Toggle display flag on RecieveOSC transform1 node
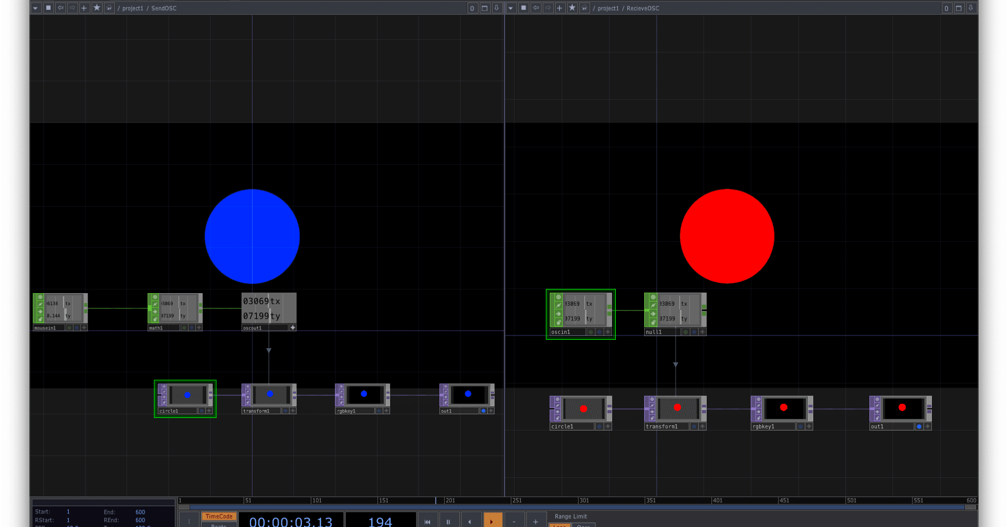Image resolution: width=1008 pixels, height=527 pixels. coord(694,426)
